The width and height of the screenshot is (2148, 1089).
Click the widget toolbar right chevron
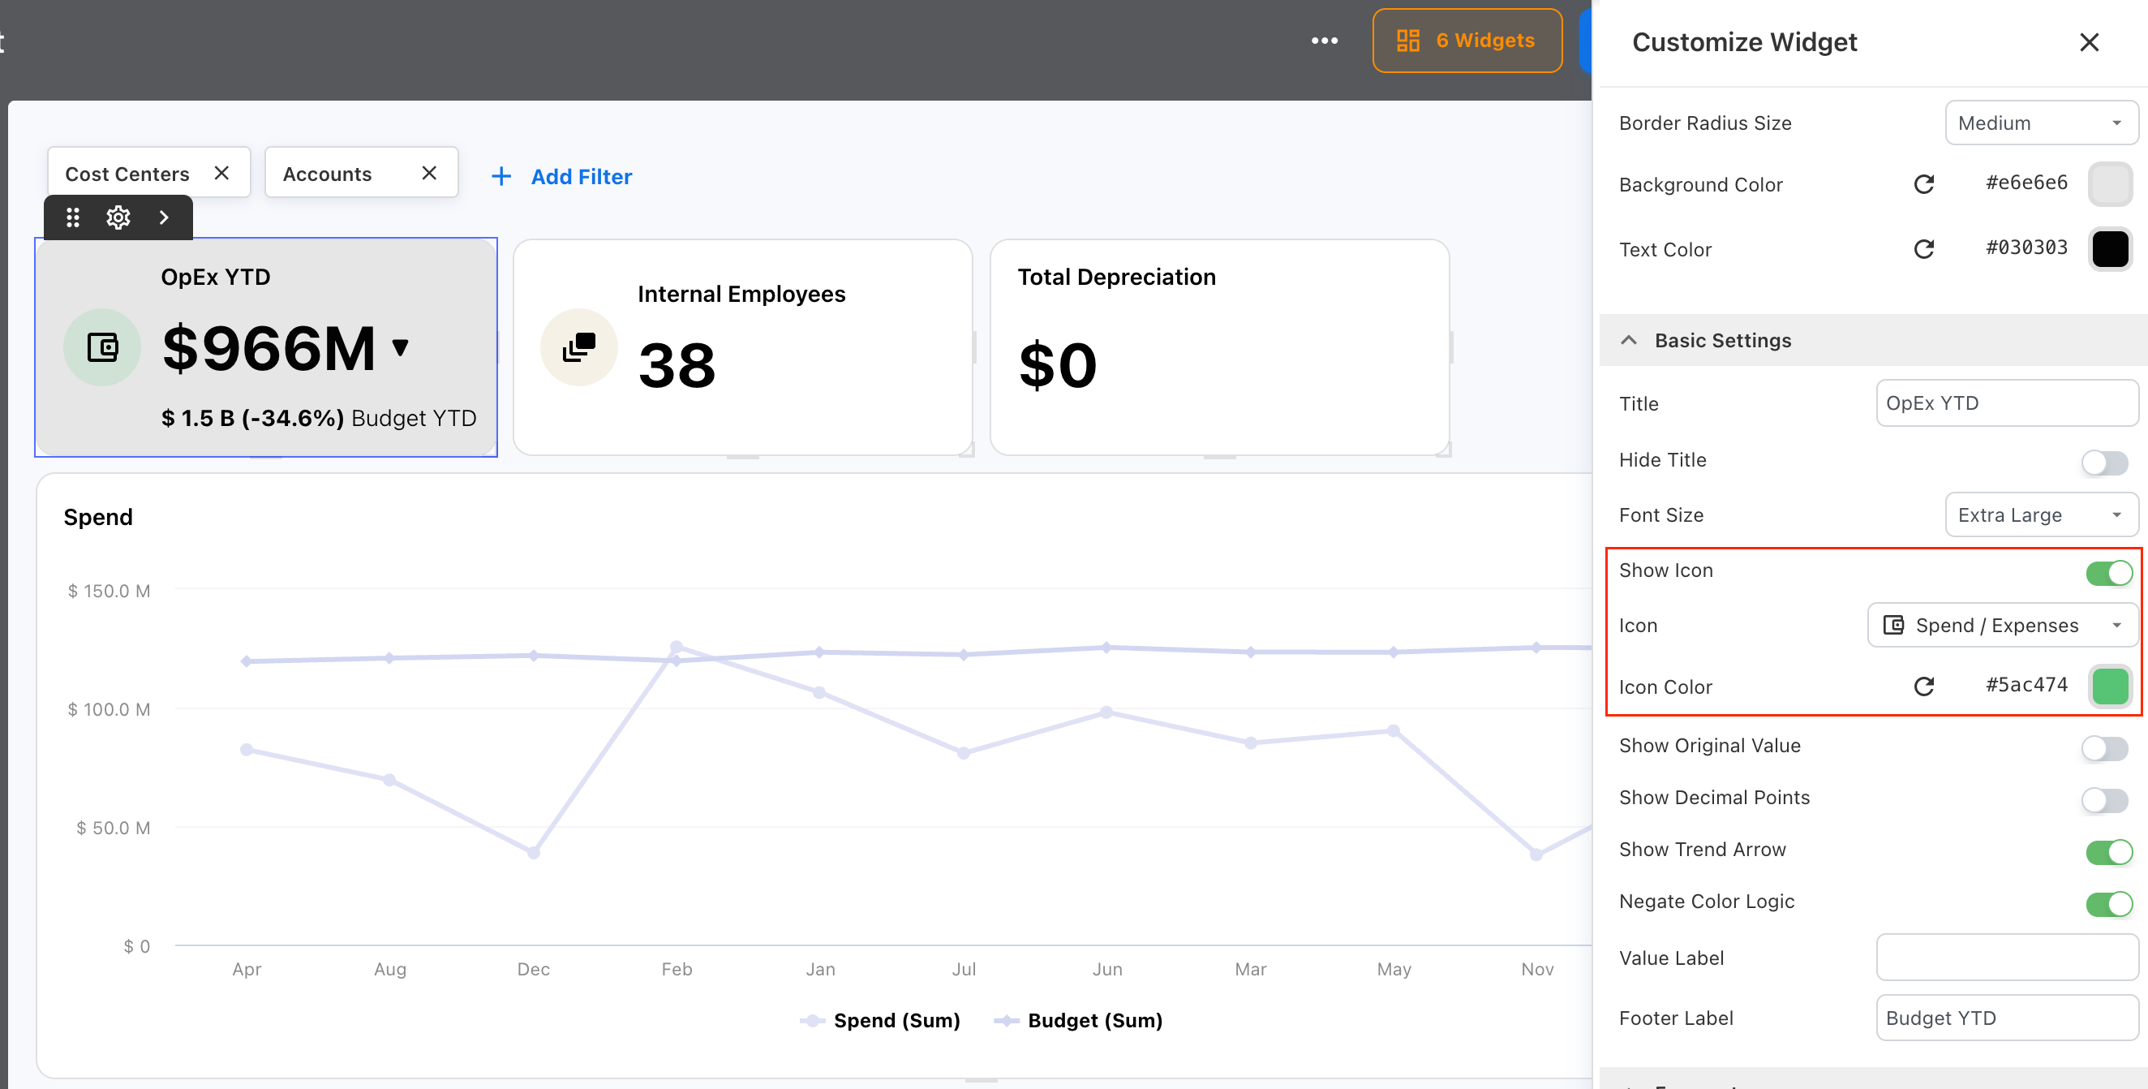pyautogui.click(x=165, y=217)
